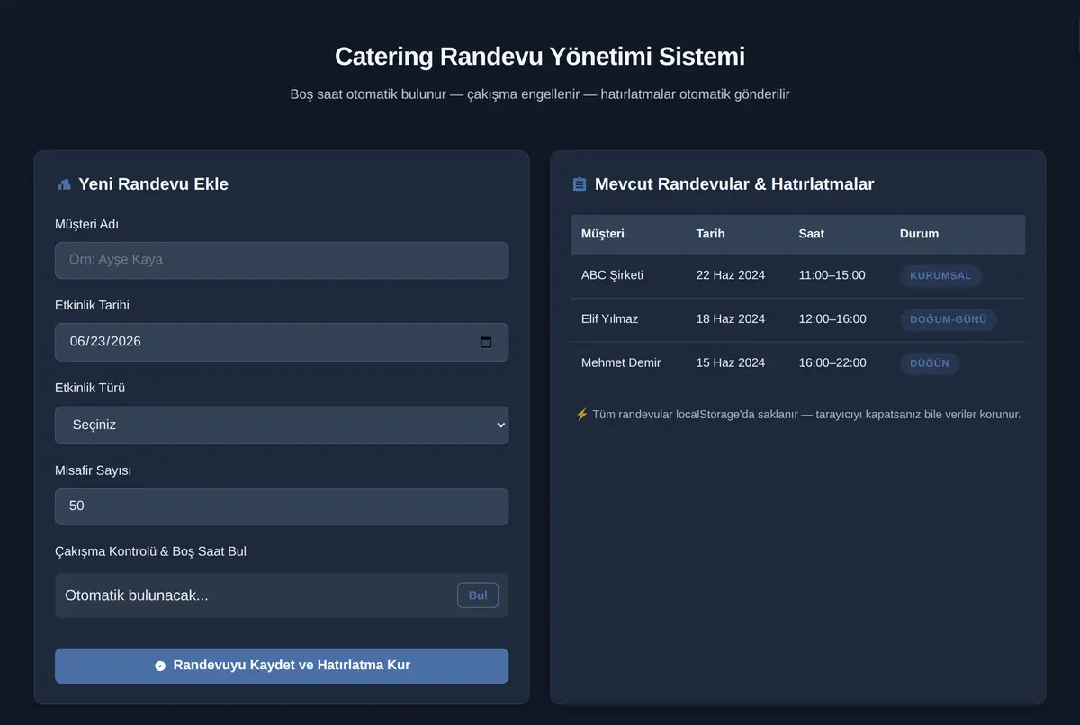Click the Etkinlik Tarihi date field

(282, 342)
